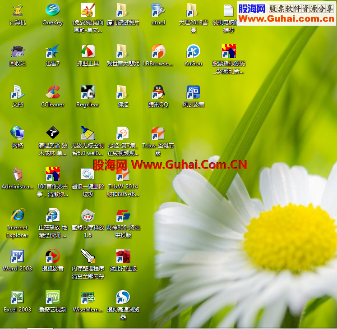Screen dimensions: 337x329
Task: Launch TdxW_2014 财神805 shortcut
Action: [123, 174]
